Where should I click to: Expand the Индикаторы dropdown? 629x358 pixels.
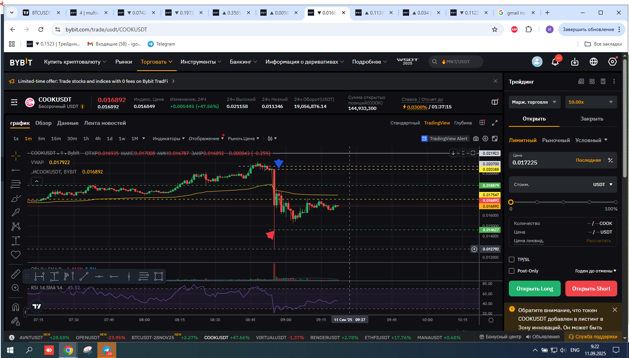168,139
